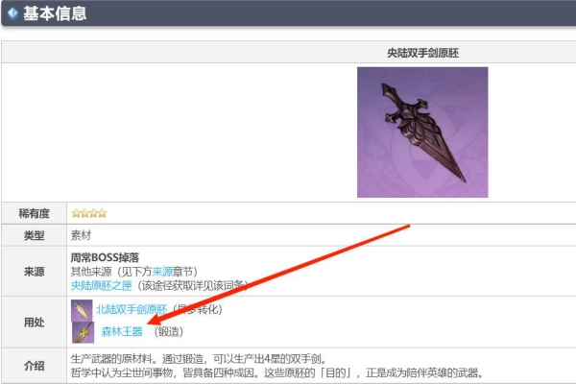Click the 稀有度 row label

pos(35,213)
